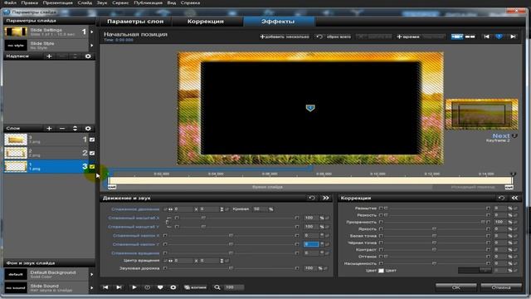Toggle the Оттенок enable checkbox
The image size is (531, 299).
pos(381,257)
